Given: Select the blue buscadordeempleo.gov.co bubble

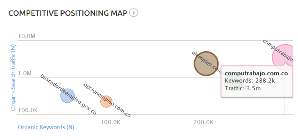Looking at the screenshot, I should [67, 96].
